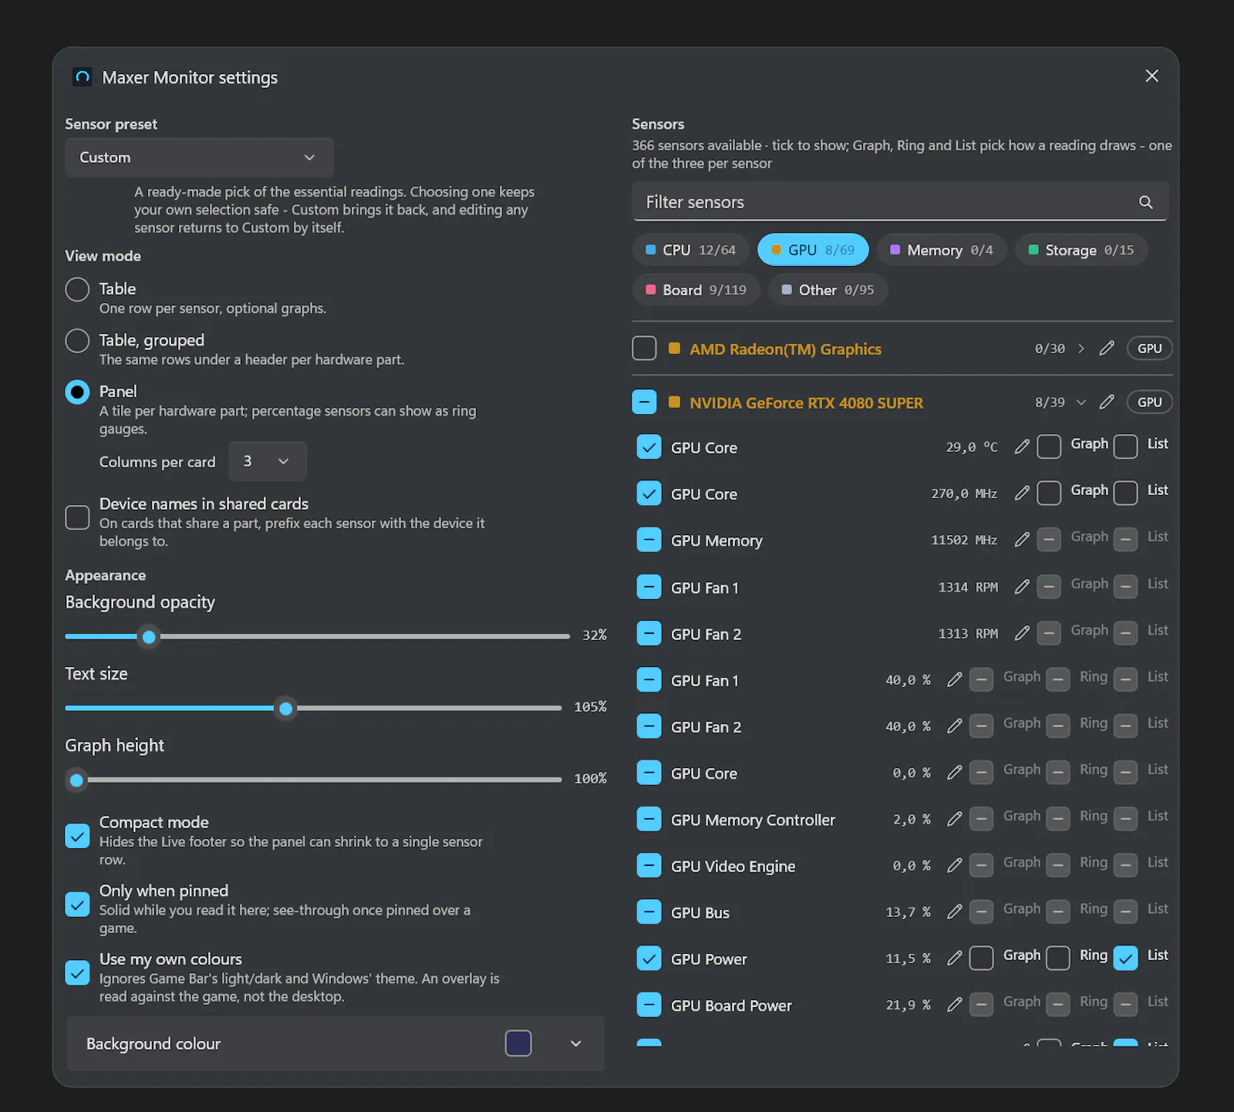
Task: Show the Memory 0/4 sensor category
Action: (942, 250)
